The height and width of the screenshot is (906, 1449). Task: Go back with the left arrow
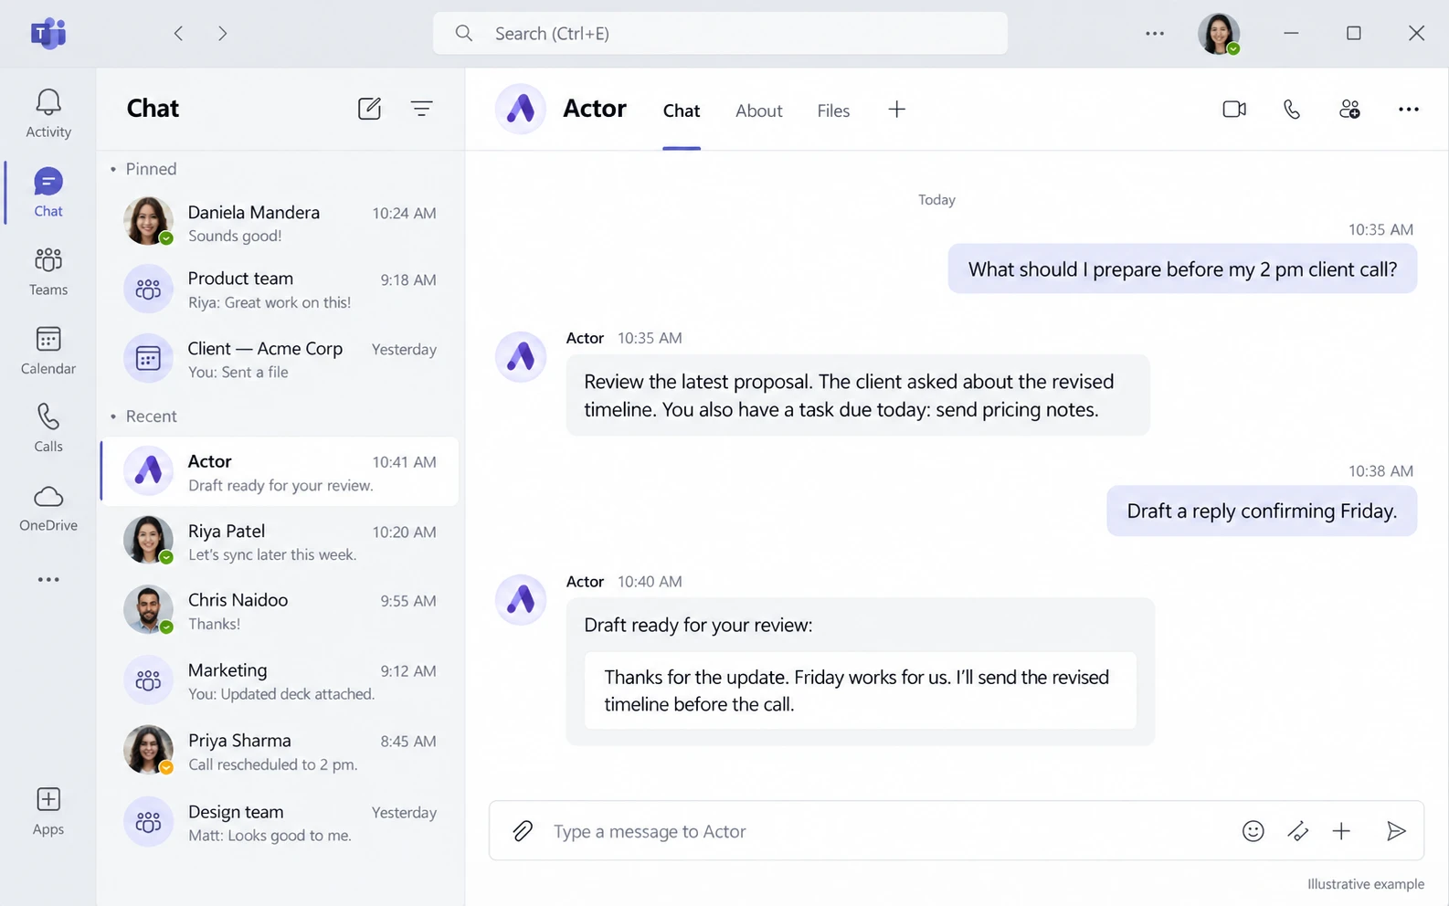pos(178,34)
